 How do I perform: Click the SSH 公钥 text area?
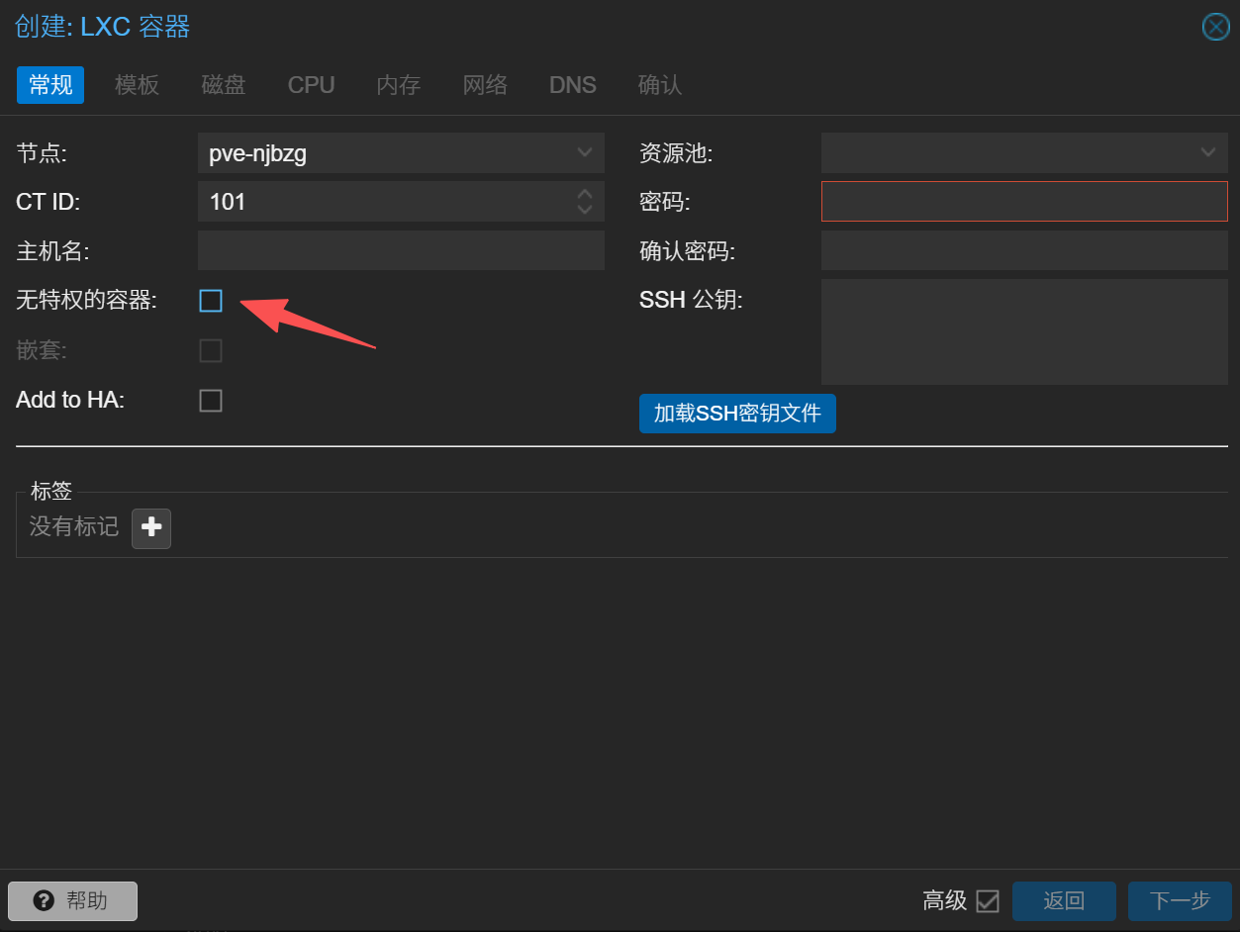[1024, 331]
